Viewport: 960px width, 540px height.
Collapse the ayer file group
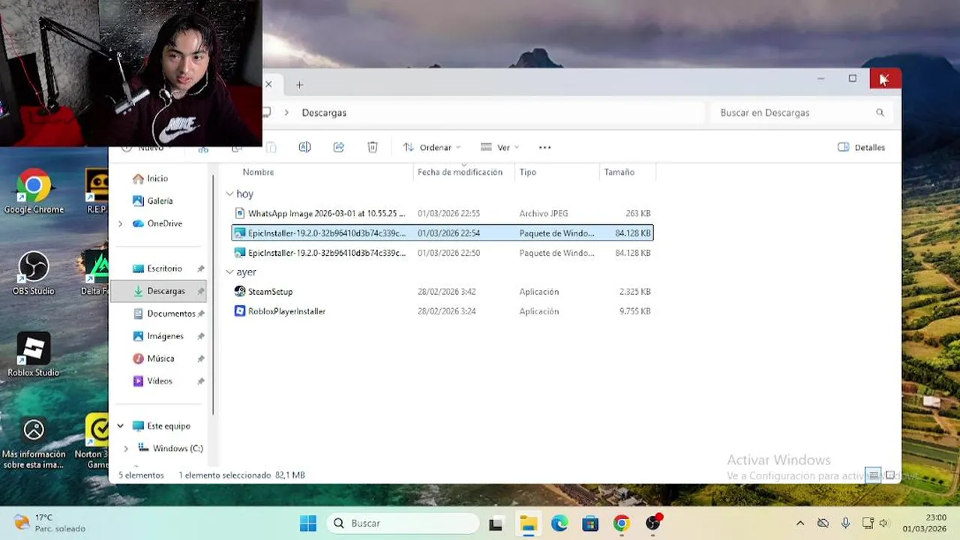click(x=230, y=271)
